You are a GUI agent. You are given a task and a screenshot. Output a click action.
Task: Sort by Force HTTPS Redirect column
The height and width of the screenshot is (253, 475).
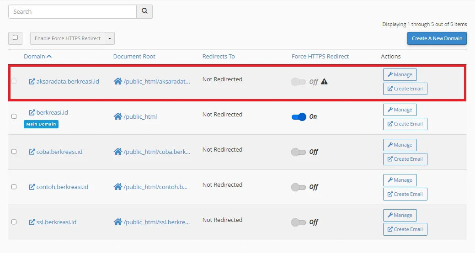tap(320, 56)
